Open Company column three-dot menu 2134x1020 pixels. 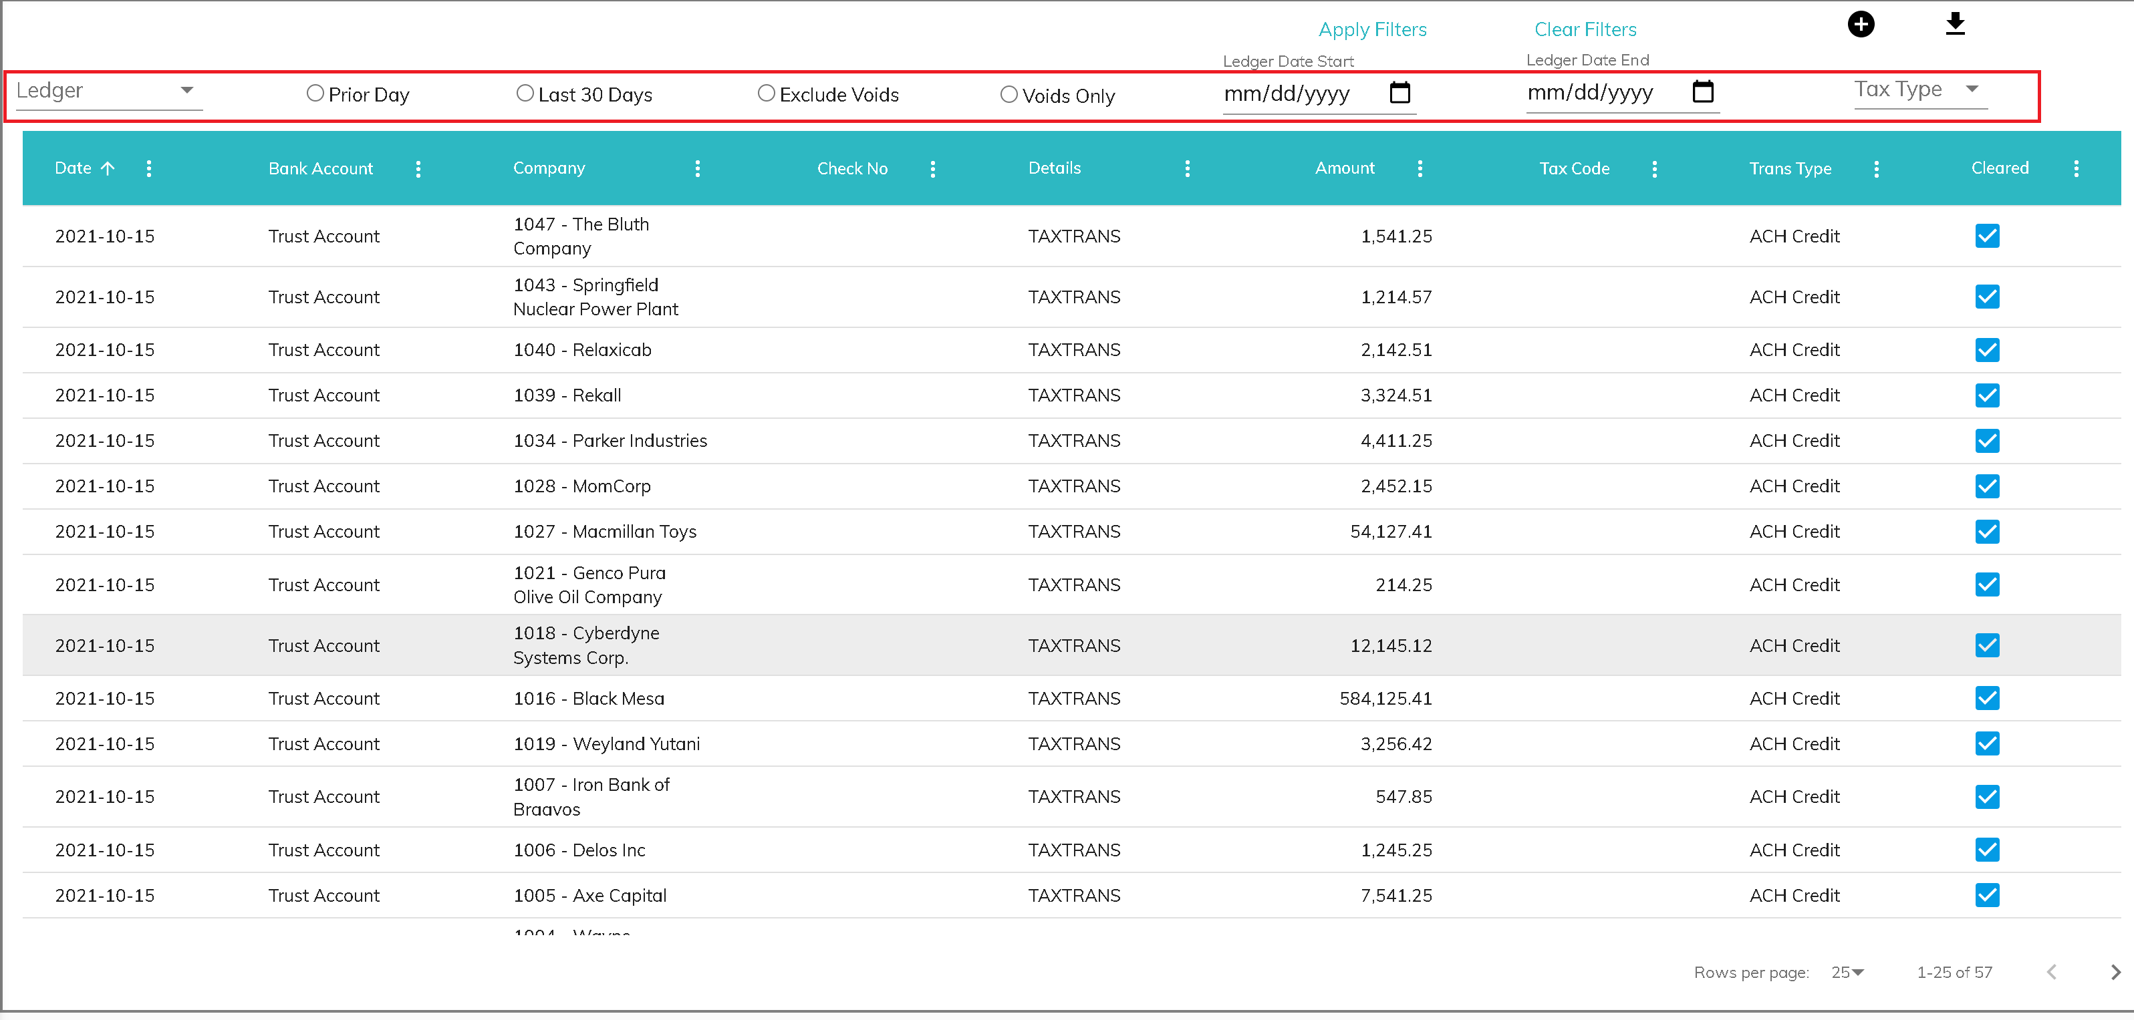[696, 169]
